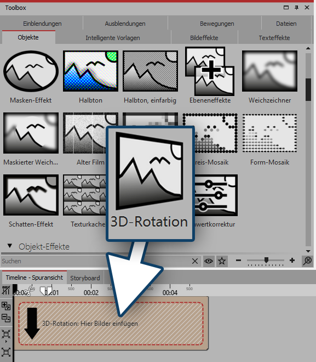Click the timeline marker toggle icon top-left
The height and width of the screenshot is (362, 316).
click(x=6, y=291)
